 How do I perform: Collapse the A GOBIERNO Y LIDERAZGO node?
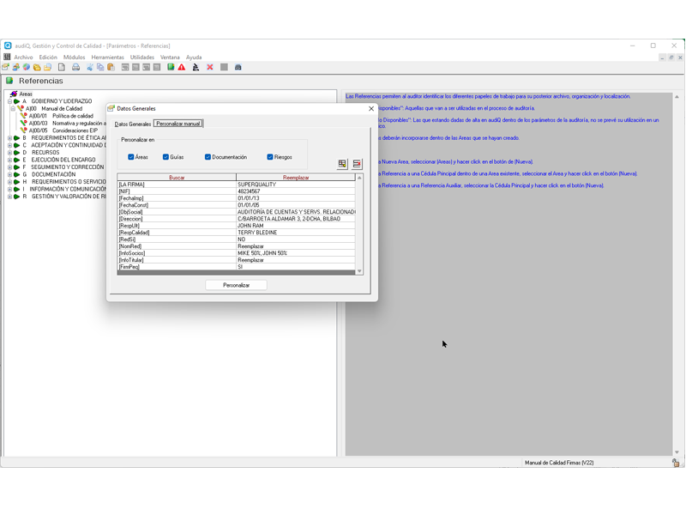coord(9,101)
